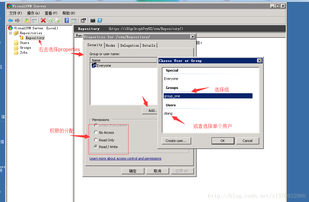Click the red X Delete icon

click(x=43, y=20)
